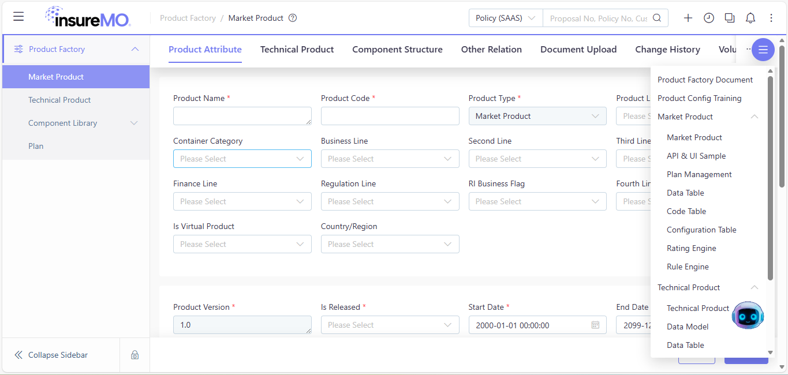
Task: Open API & UI Sample link
Action: (696, 156)
